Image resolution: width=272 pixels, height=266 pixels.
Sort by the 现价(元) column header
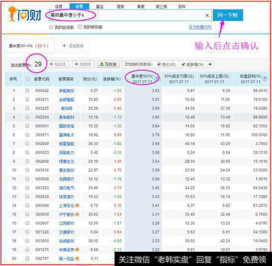click(90, 79)
